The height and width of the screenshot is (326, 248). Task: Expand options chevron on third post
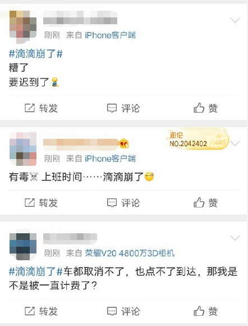pyautogui.click(x=235, y=238)
